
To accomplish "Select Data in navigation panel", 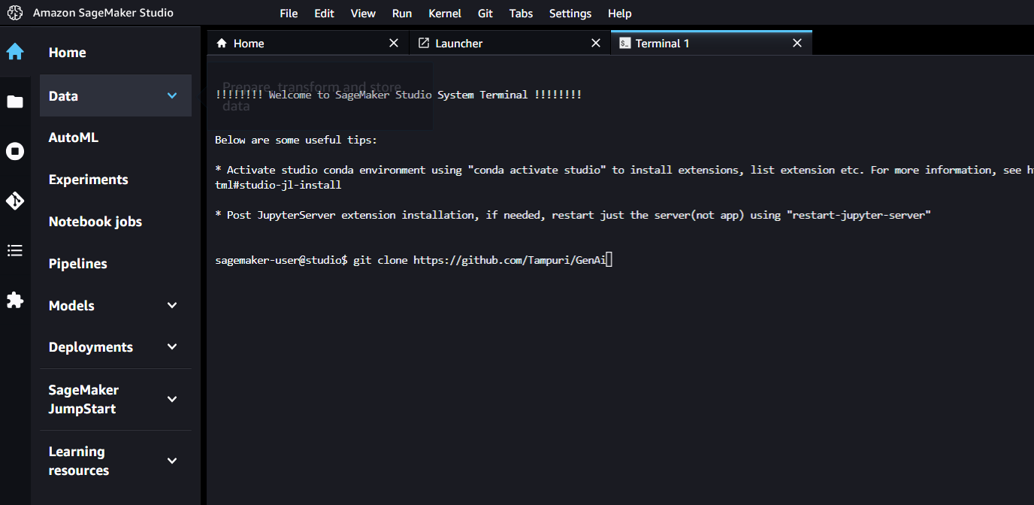I will (116, 95).
